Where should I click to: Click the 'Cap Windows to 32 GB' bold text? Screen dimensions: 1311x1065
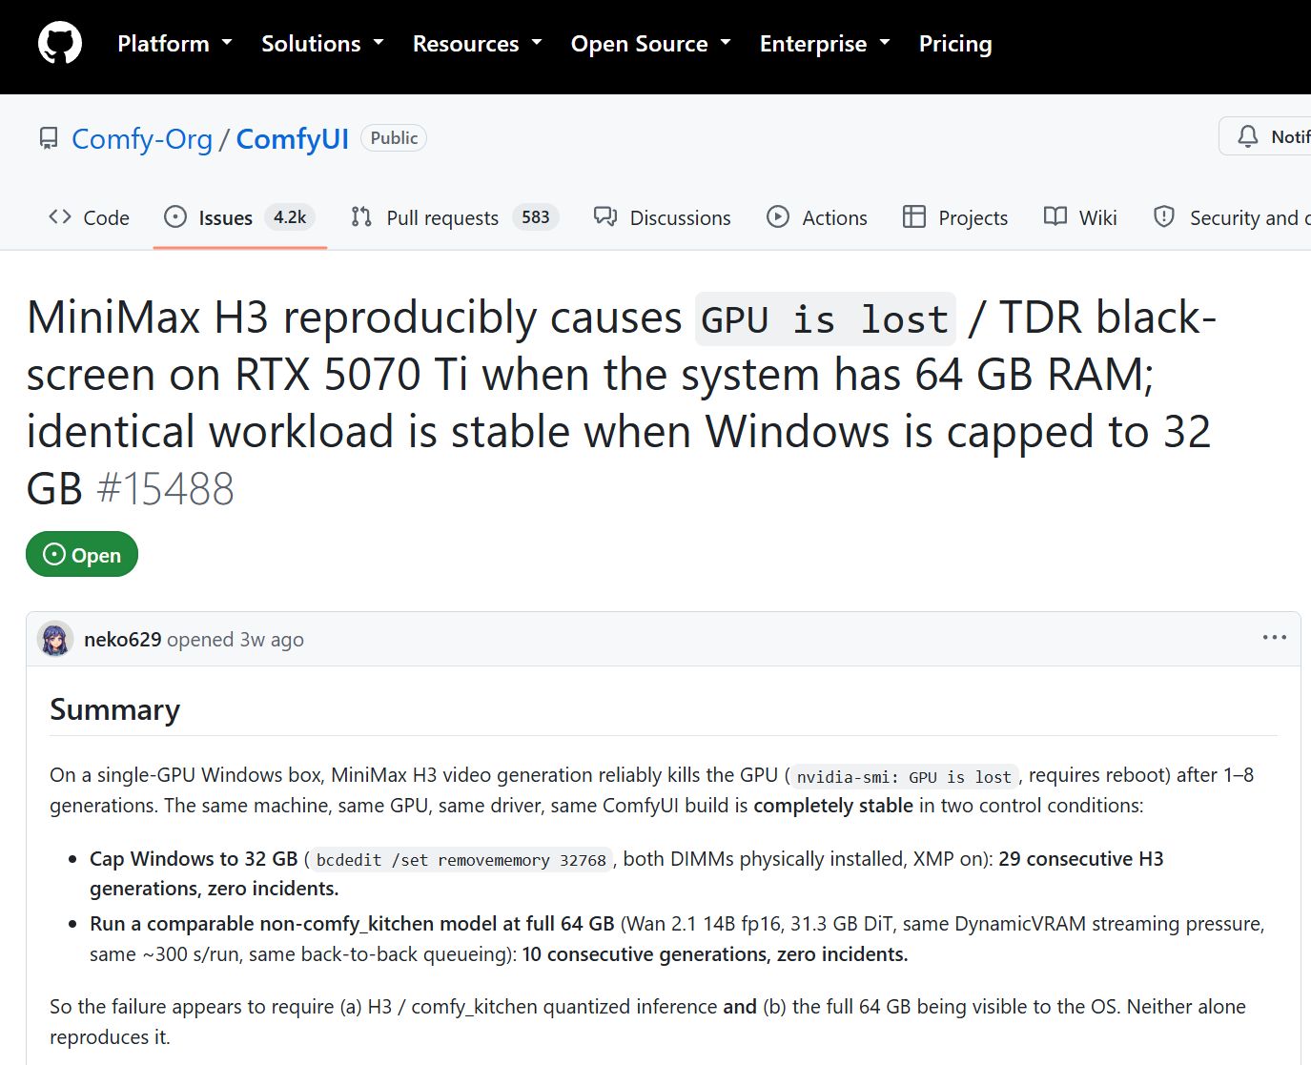[x=194, y=858]
